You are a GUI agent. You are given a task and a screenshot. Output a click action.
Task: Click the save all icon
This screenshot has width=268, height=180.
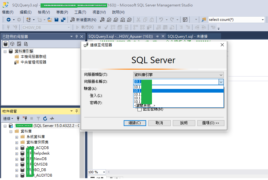point(63,20)
